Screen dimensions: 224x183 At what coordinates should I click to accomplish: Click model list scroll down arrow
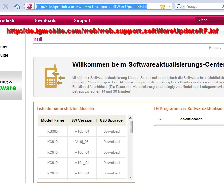130,177
